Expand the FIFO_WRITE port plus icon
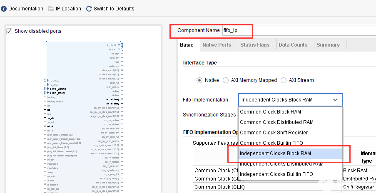This screenshot has width=376, height=193. click(x=49, y=89)
